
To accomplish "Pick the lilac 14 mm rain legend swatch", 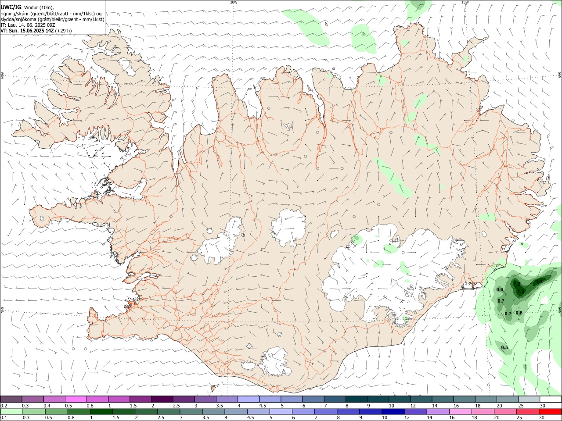I will point(437,411).
